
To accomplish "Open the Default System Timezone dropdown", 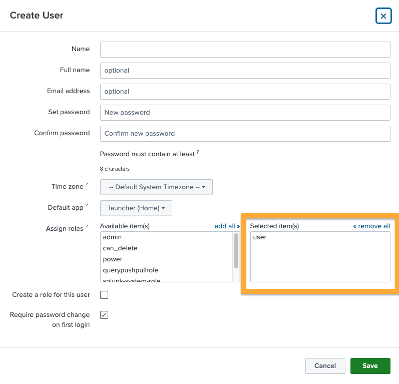I will click(x=156, y=187).
